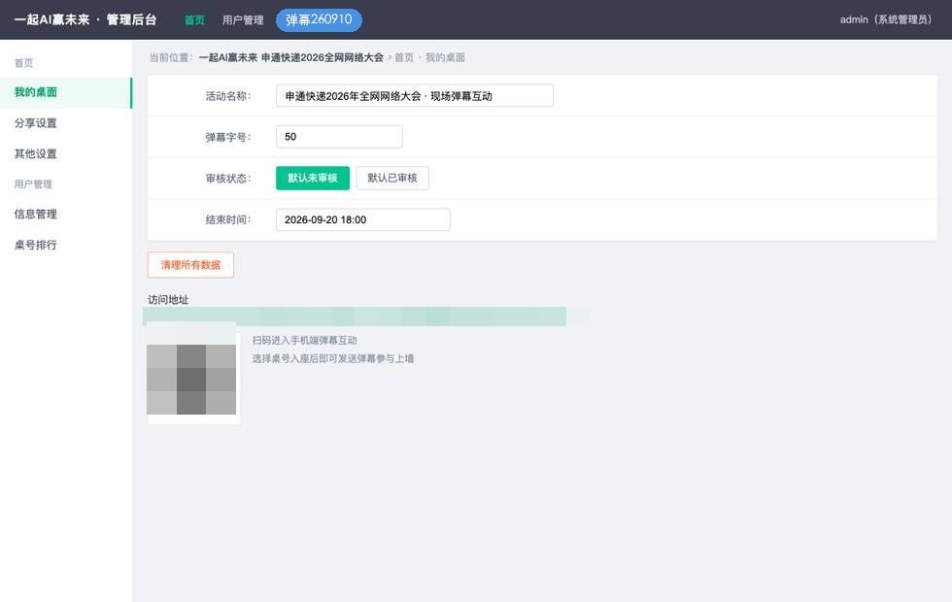Click breadcrumb 一起AI赢未来 申通快递2026全网网络大会

[x=291, y=57]
